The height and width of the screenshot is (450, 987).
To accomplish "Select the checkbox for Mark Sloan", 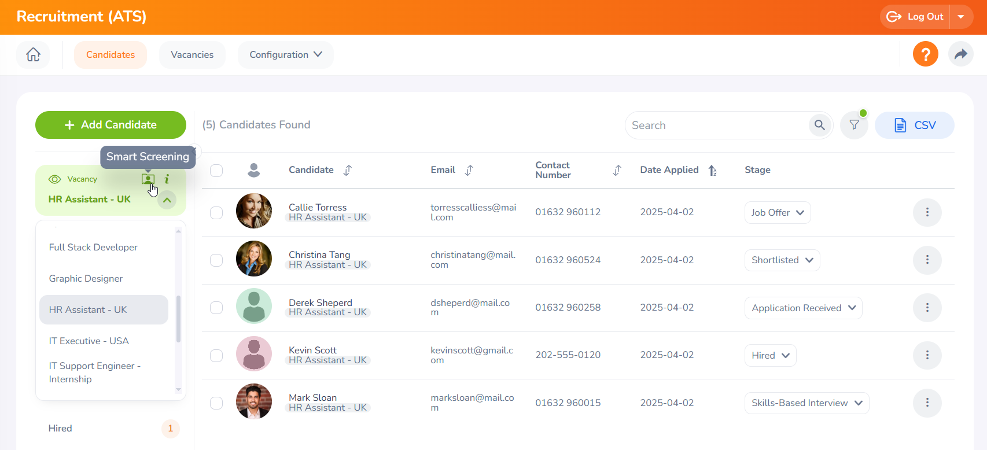I will [x=216, y=403].
